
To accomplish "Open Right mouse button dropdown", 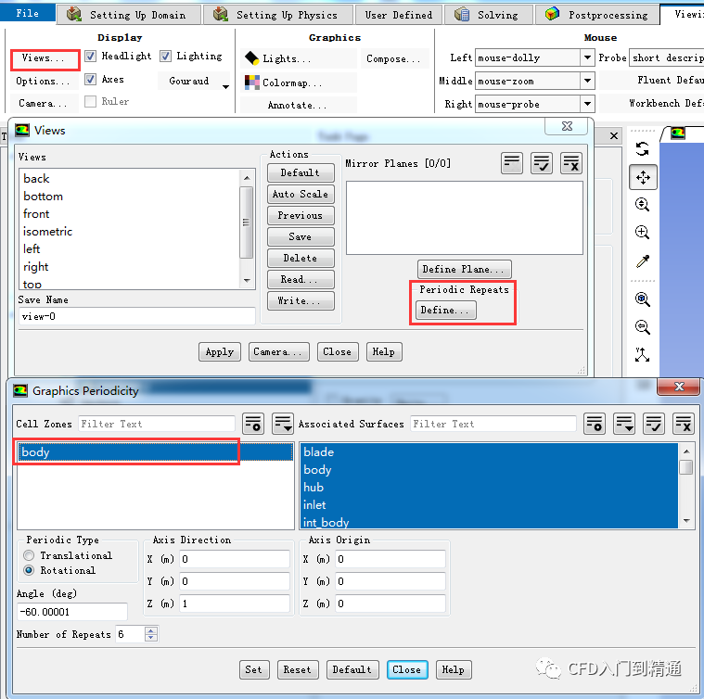I will point(587,104).
